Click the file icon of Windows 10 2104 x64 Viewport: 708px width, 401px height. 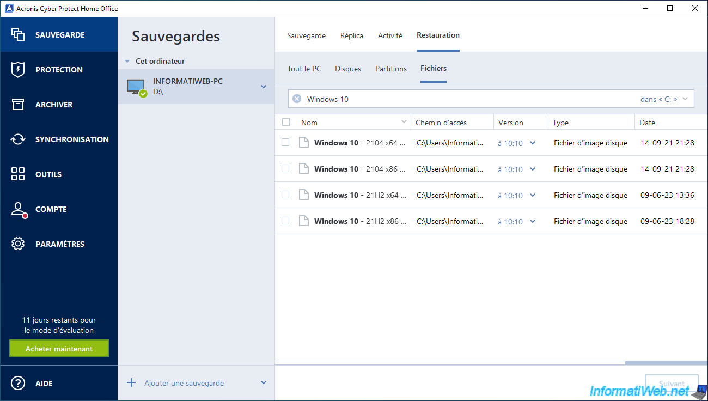tap(304, 143)
